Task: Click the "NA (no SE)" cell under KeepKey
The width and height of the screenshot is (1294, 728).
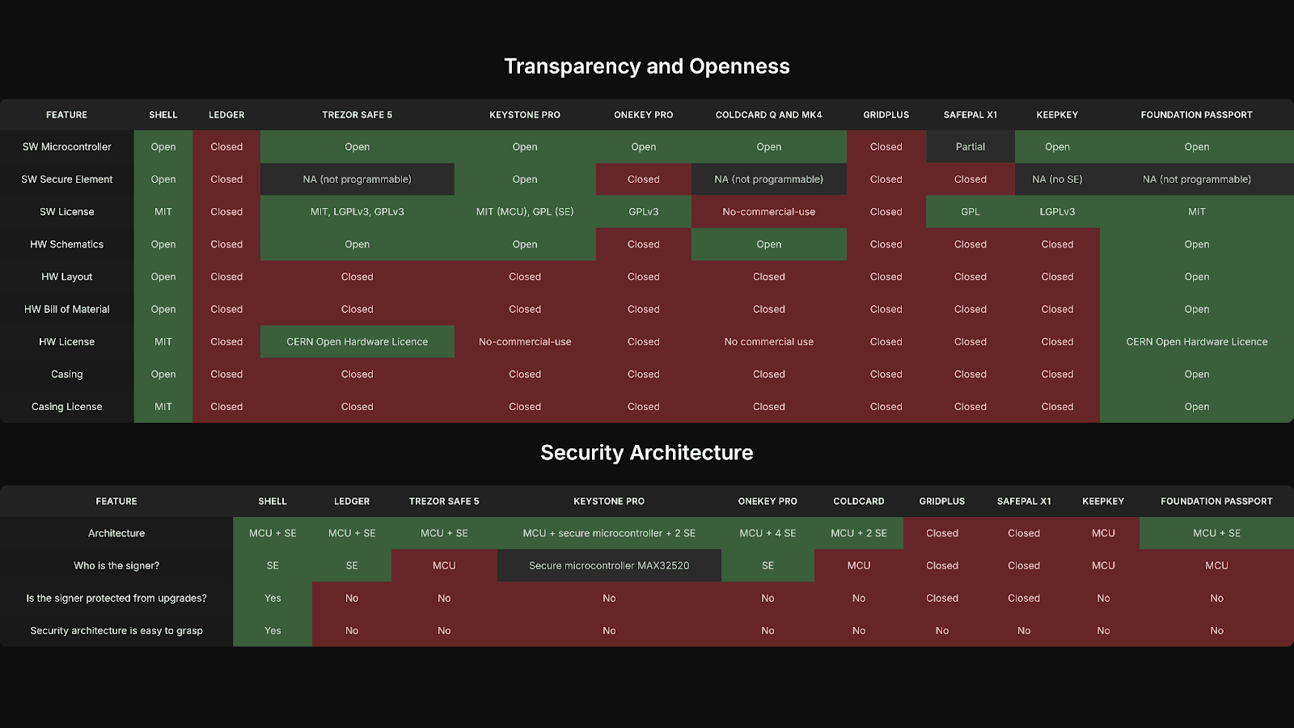Action: point(1056,180)
